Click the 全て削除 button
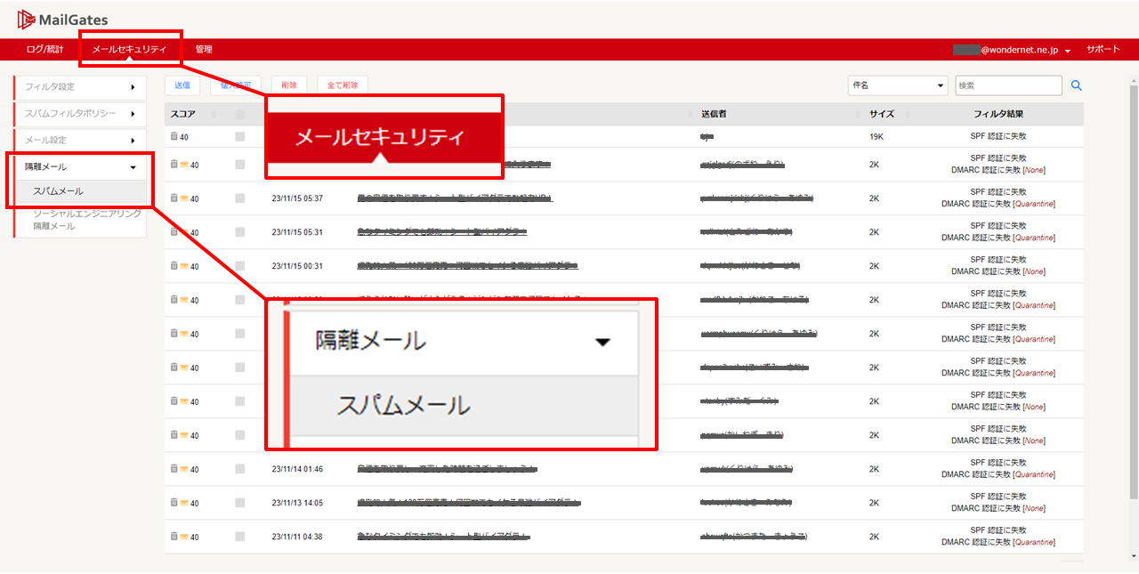Screen dimensions: 1139x574 tap(343, 85)
